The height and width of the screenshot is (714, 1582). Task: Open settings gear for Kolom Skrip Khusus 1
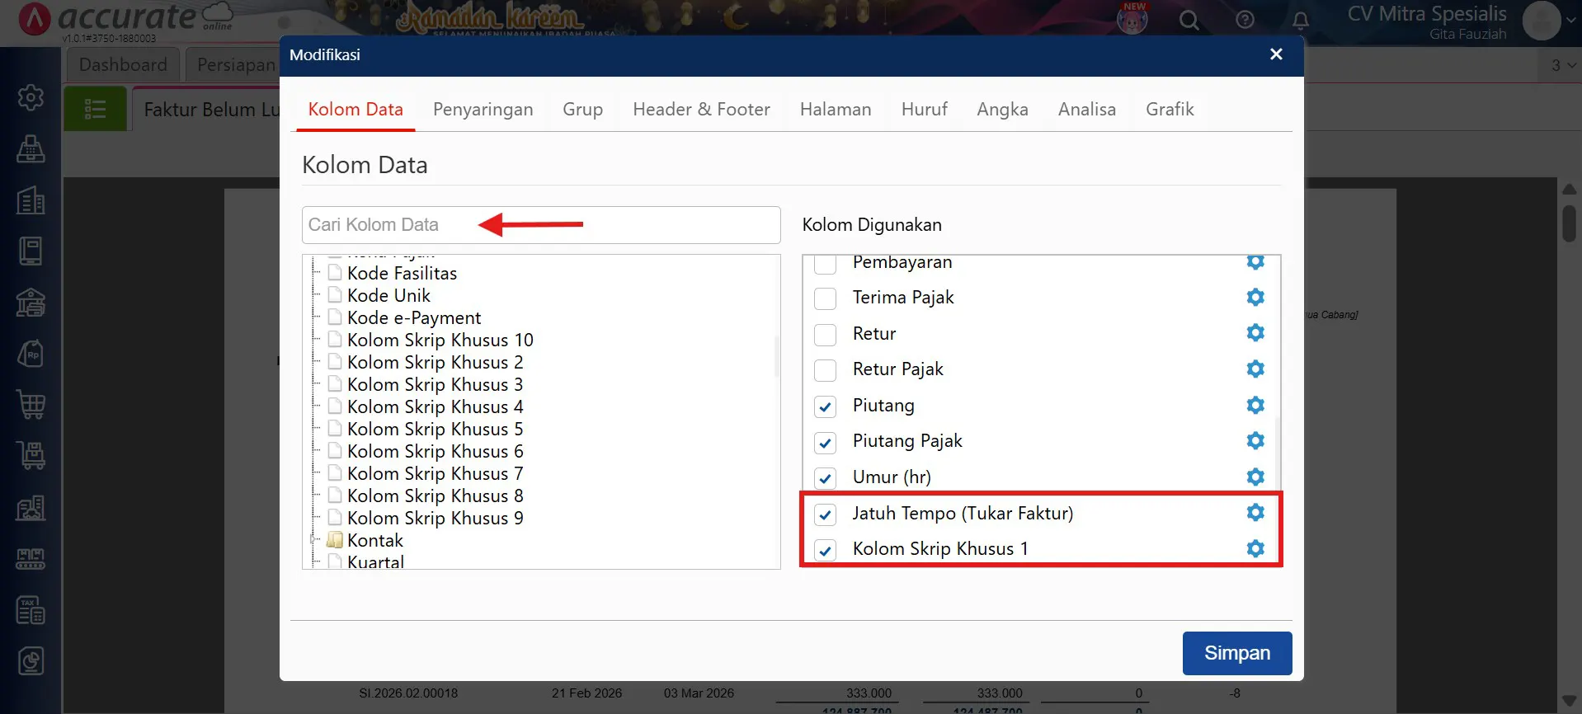[x=1255, y=548]
